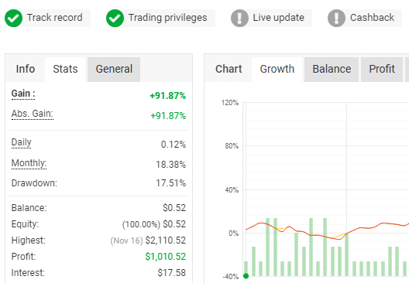Viewport: 409px width, 283px height.
Task: Show the Growth chart tab
Action: point(277,70)
